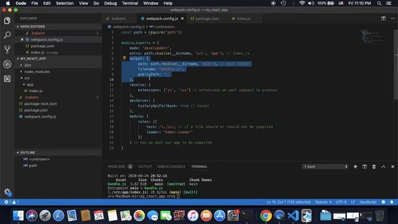
Task: Open Terminal app from the Dock
Action: (x=247, y=216)
